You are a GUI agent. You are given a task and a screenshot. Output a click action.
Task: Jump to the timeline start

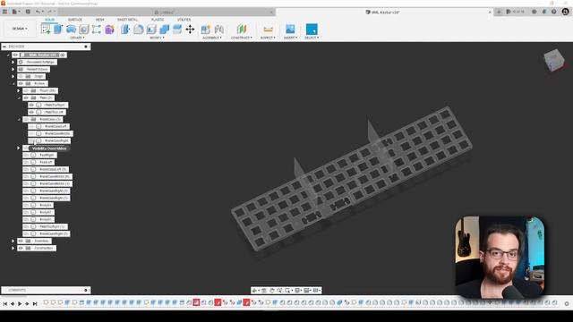pos(5,303)
